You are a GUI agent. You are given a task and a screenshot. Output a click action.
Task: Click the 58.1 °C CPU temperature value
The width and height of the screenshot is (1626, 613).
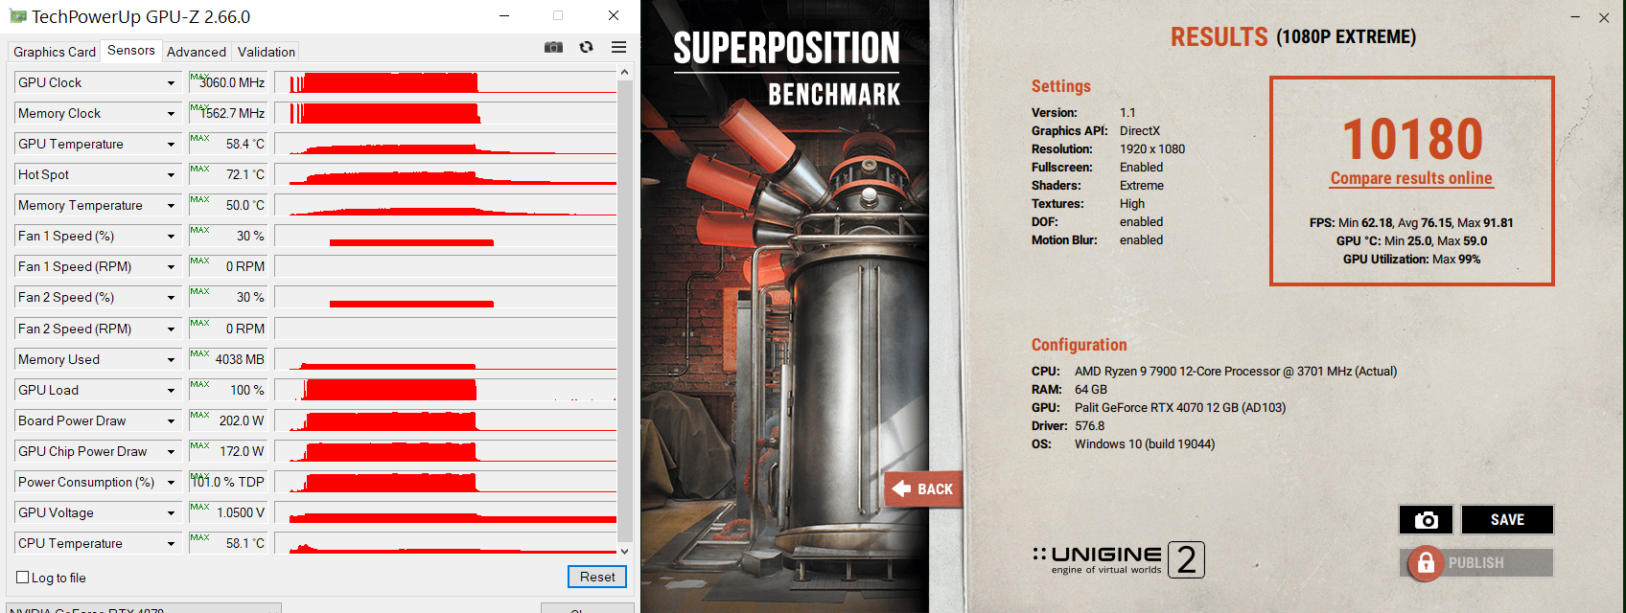245,544
